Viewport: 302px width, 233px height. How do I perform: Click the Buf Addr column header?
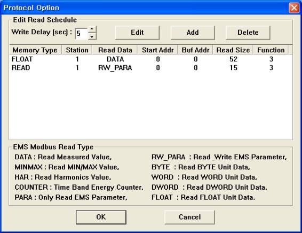click(x=195, y=50)
